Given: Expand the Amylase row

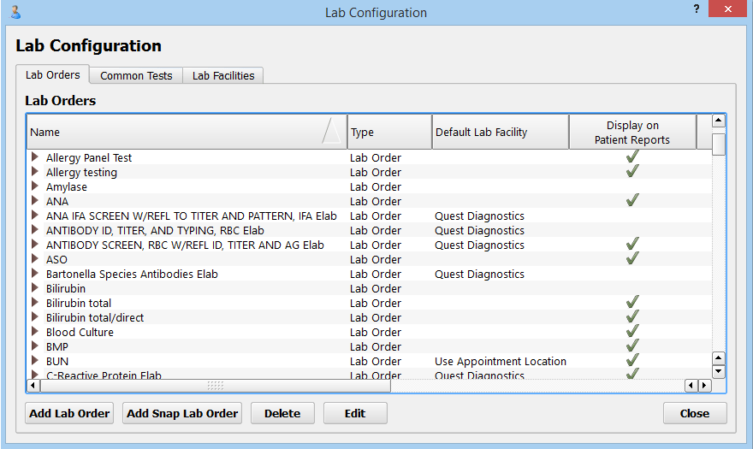Looking at the screenshot, I should tap(34, 186).
